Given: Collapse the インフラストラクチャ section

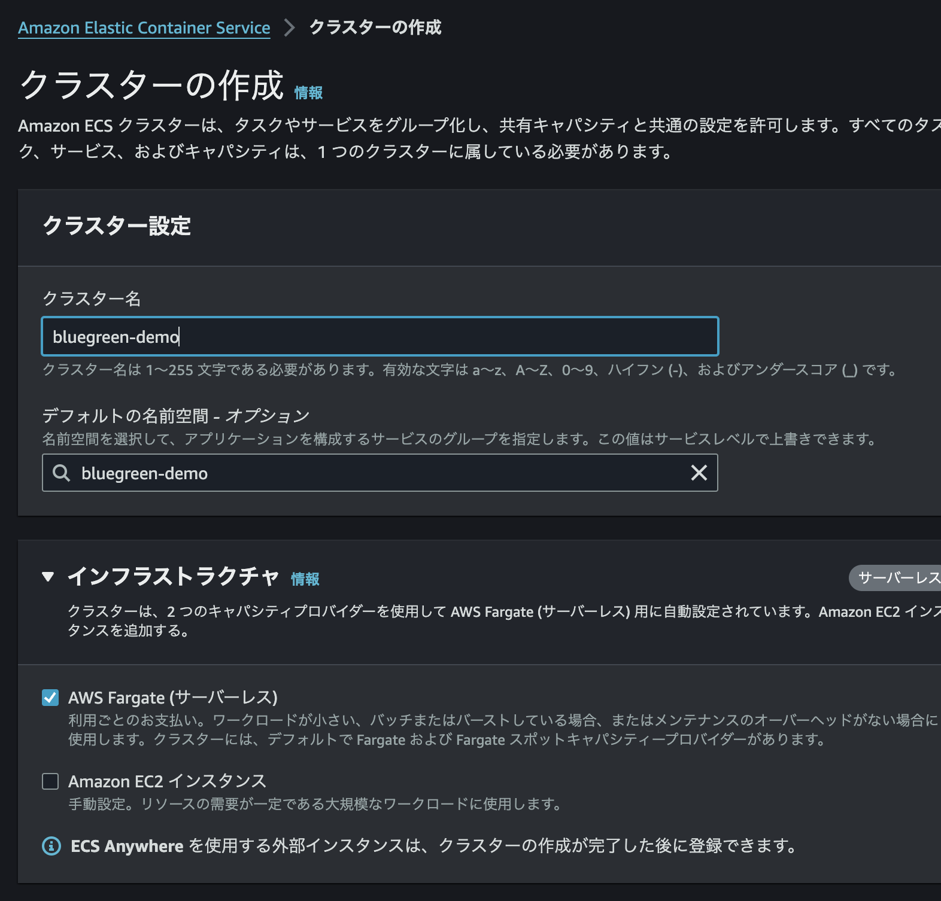Looking at the screenshot, I should pos(48,577).
